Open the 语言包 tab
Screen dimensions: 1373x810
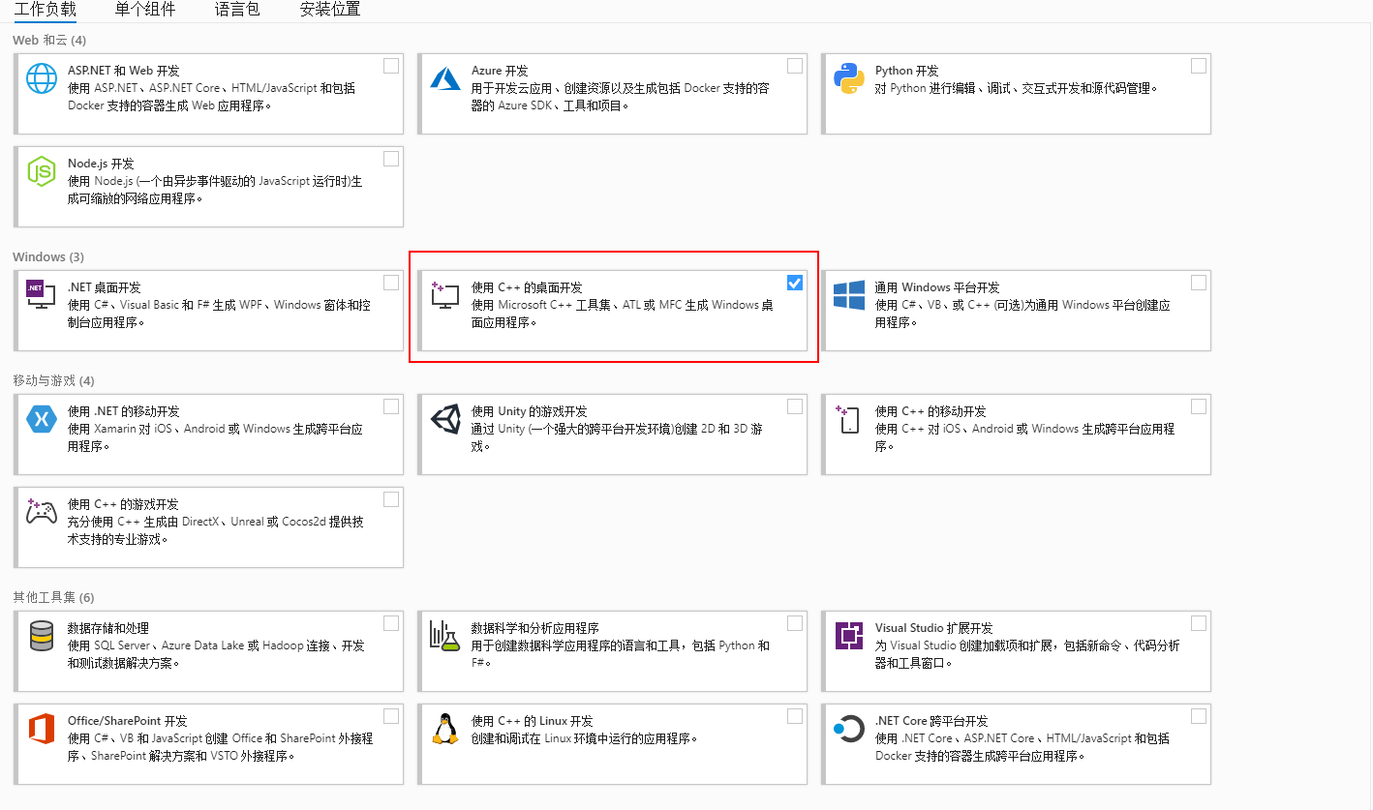tap(237, 10)
